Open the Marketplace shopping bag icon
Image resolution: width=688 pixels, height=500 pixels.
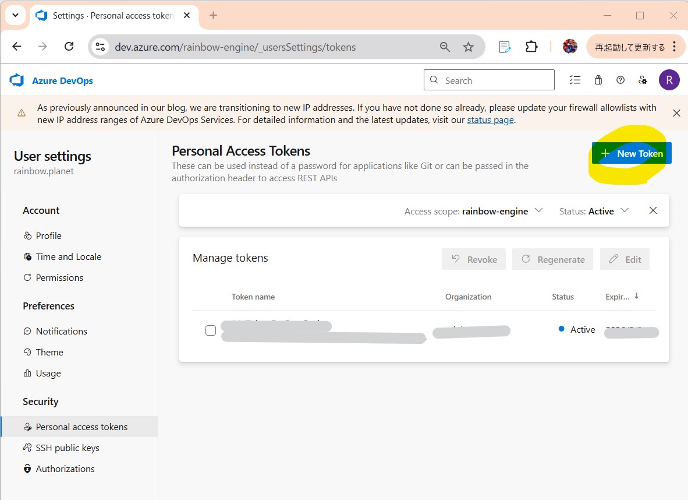tap(598, 80)
